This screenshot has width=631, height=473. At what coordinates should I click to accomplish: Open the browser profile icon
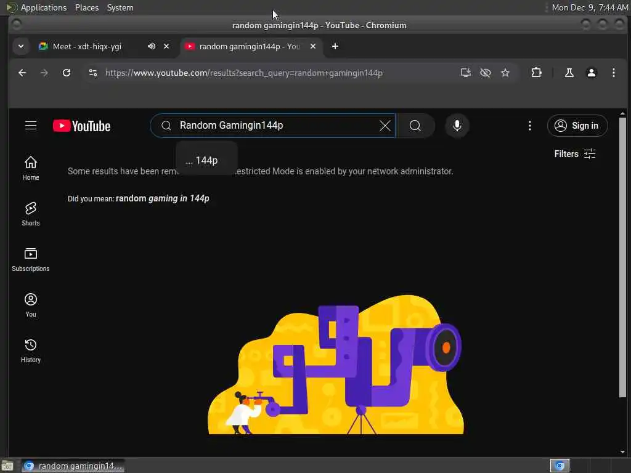coord(591,73)
